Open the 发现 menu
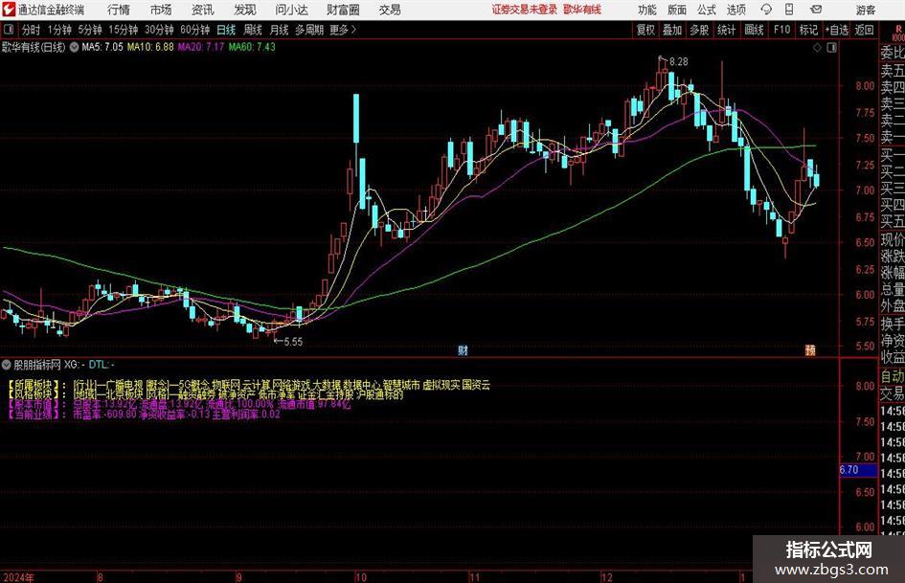The image size is (905, 583). tap(245, 10)
